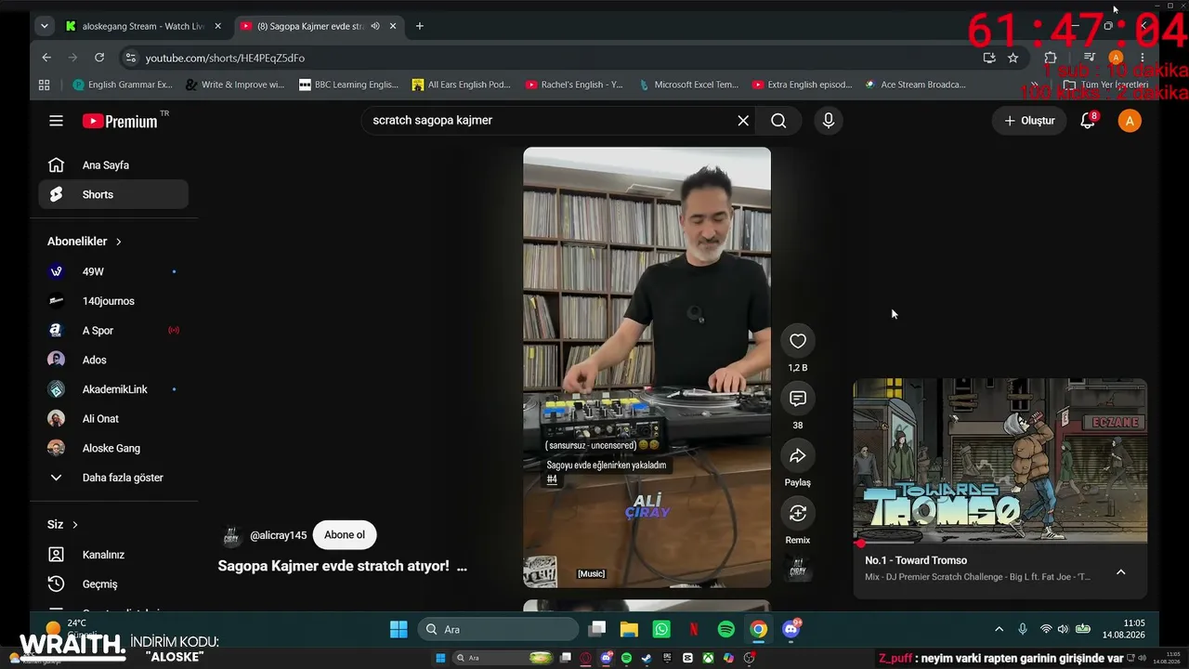Viewport: 1189px width, 669px height.
Task: Navigate to Ana Sayfa in sidebar
Action: 113,165
